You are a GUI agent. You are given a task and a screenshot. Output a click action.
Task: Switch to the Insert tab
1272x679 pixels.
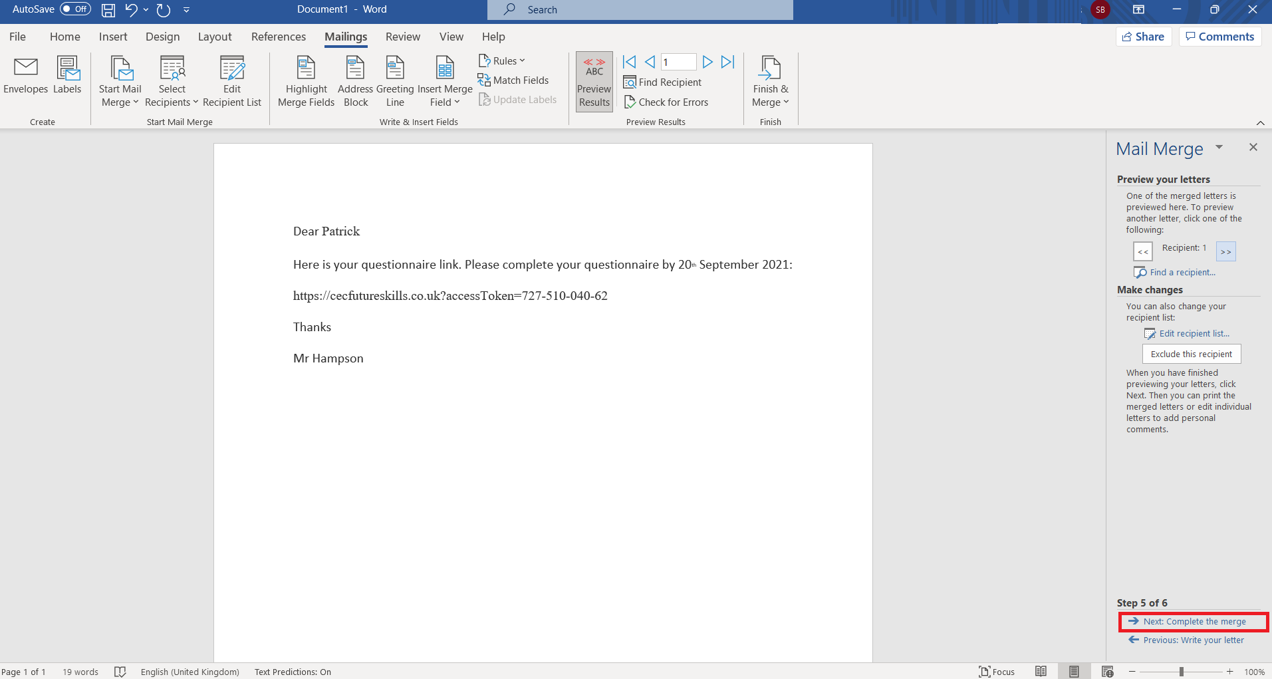[x=113, y=37]
